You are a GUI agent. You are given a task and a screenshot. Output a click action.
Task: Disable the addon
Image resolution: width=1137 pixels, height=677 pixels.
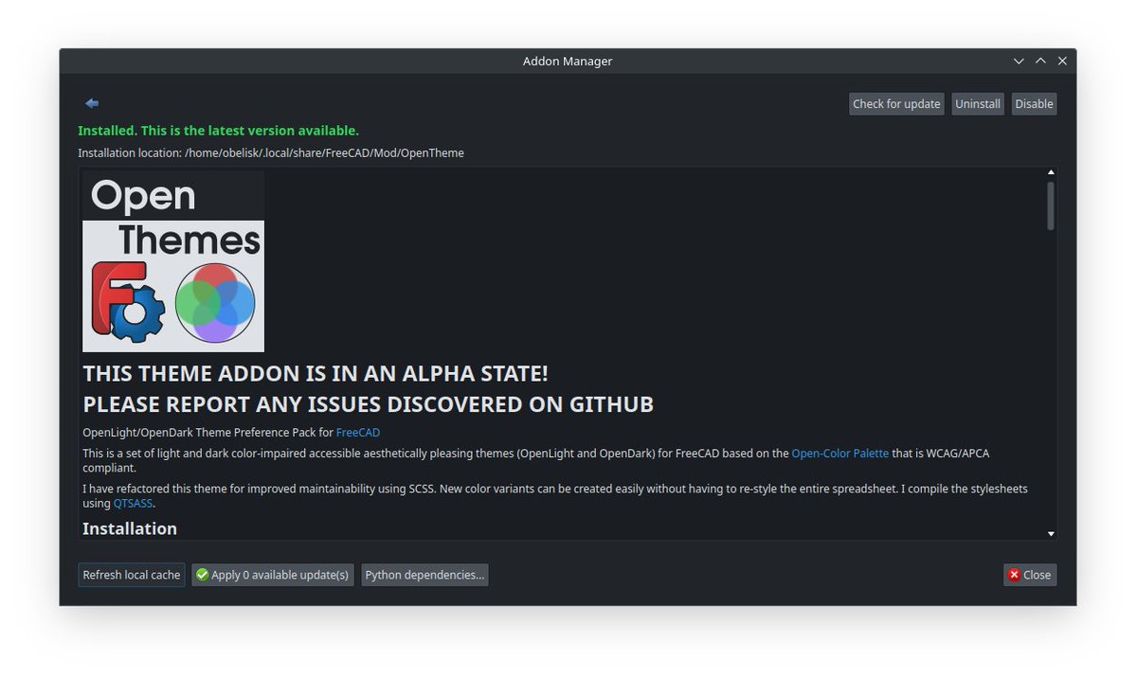pos(1034,104)
